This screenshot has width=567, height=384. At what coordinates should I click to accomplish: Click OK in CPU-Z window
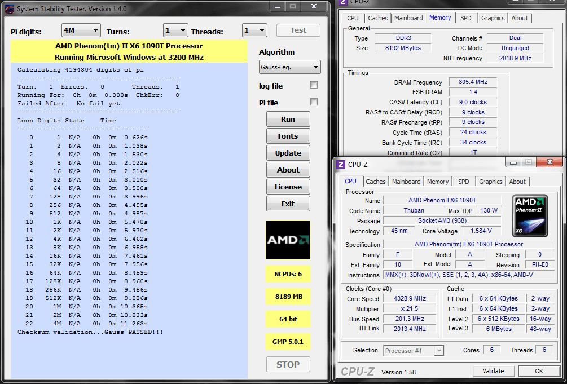(x=539, y=371)
